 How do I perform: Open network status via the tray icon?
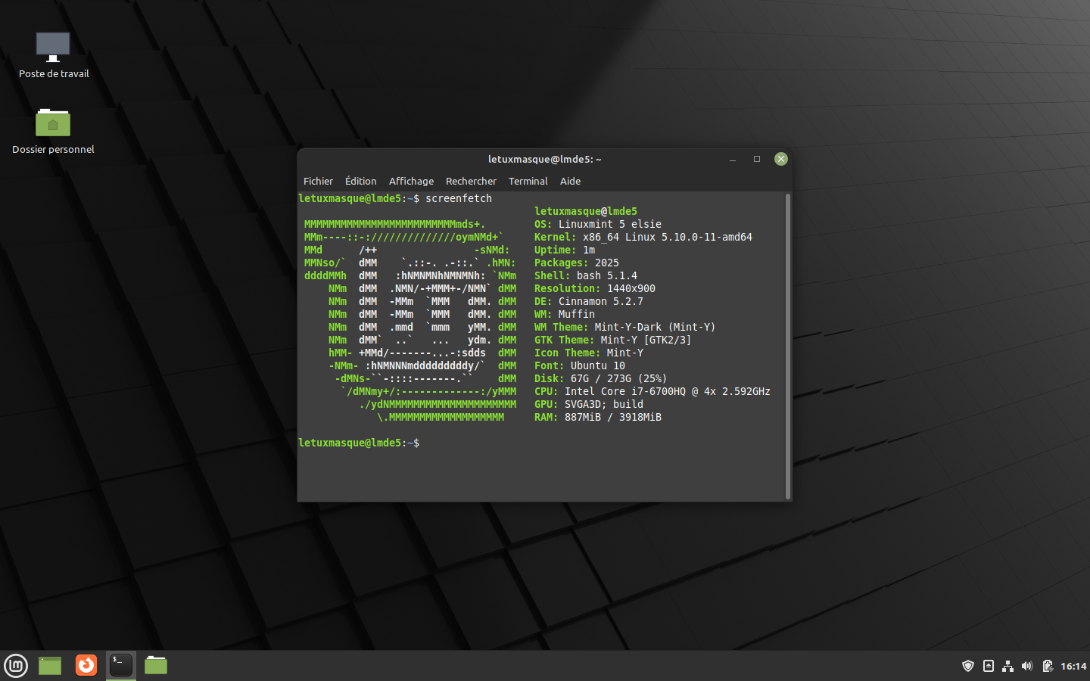1007,666
